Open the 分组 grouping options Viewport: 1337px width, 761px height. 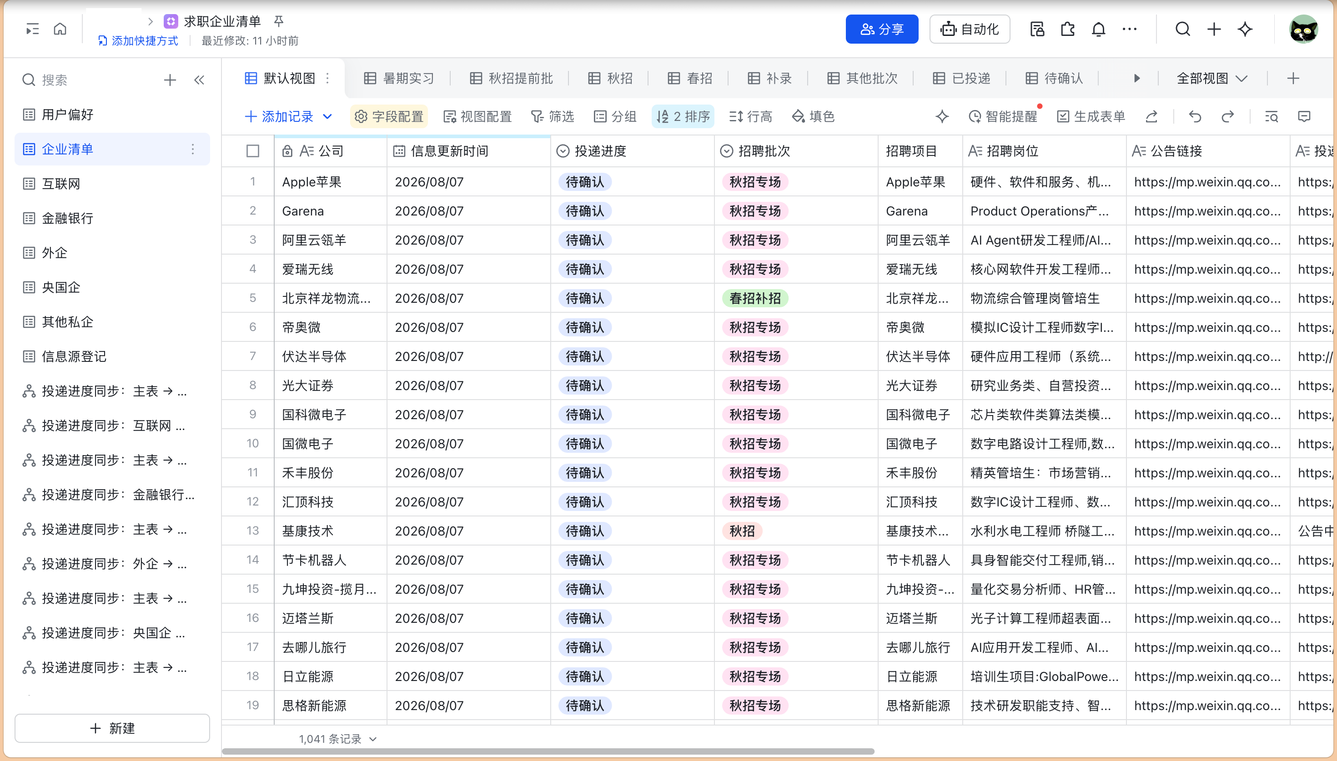click(x=615, y=116)
